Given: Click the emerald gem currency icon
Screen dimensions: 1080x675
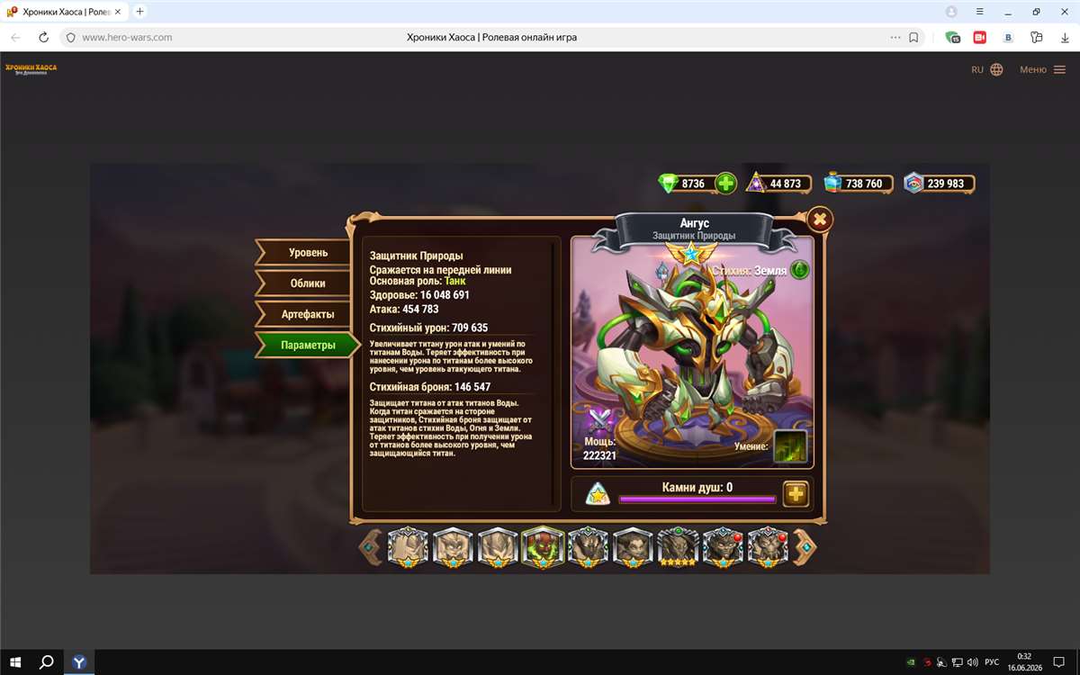Looking at the screenshot, I should coord(668,184).
